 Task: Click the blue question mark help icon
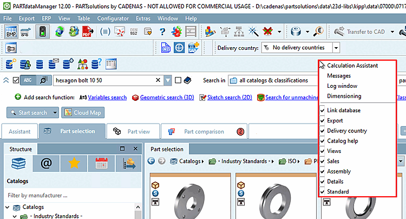point(162,32)
